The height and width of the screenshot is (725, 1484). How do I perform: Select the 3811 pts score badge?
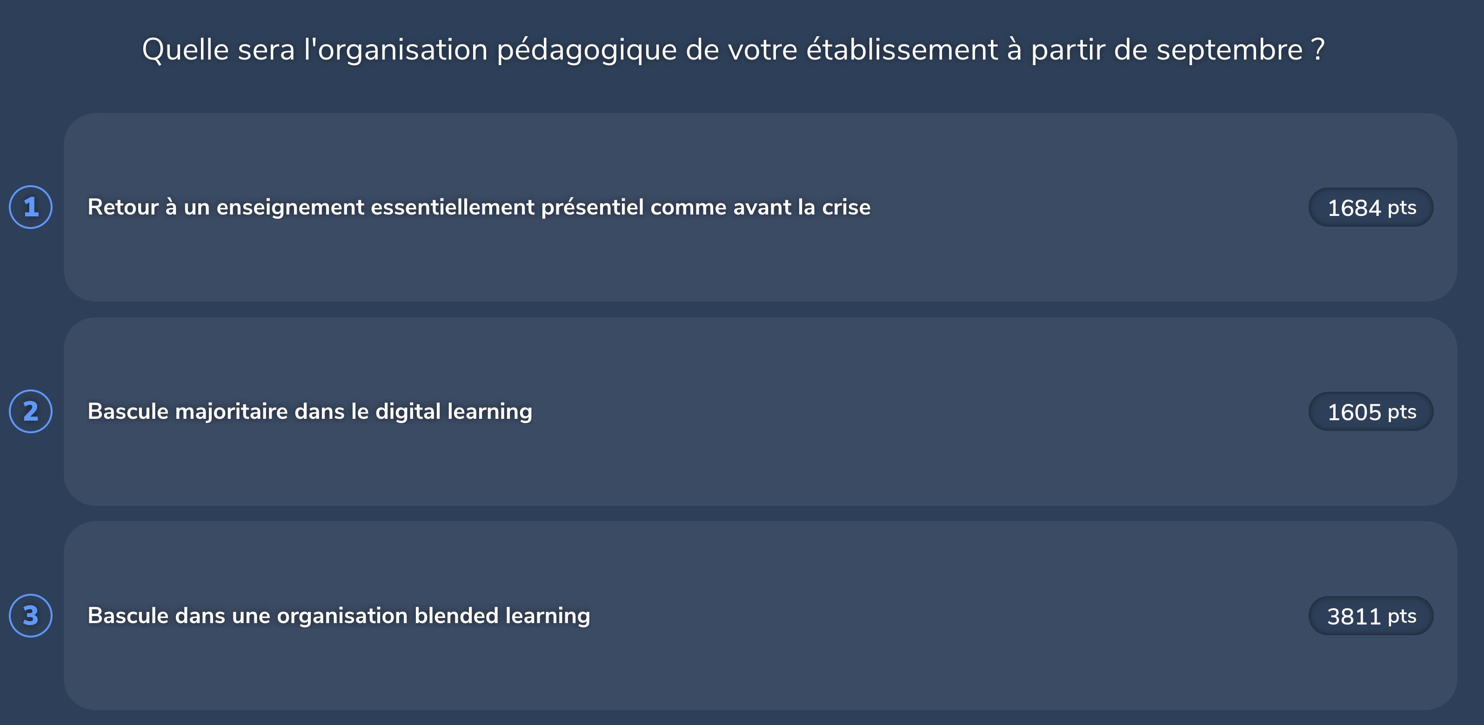coord(1370,616)
